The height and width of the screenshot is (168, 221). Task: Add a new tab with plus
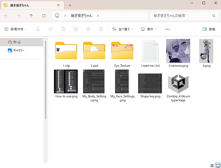(70, 5)
